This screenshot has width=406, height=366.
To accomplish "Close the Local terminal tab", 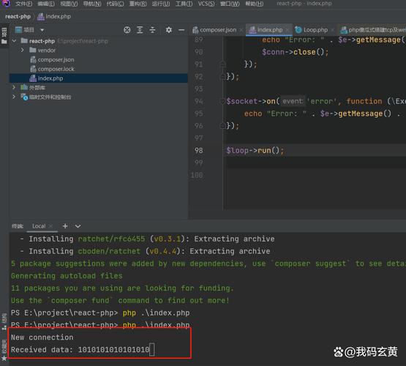I will [50, 226].
